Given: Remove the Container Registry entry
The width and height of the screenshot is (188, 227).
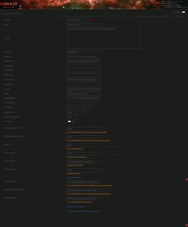Looking at the screenshot, I should pos(113,170).
